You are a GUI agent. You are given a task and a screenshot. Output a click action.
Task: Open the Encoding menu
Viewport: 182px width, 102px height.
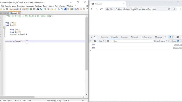click(x=21, y=6)
